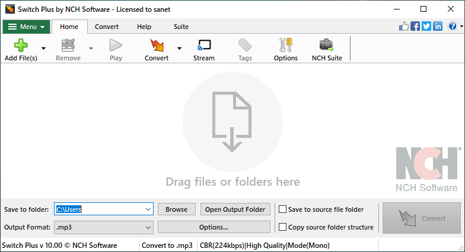The image size is (465, 252).
Task: Close the Switch Plus window
Action: (451, 9)
